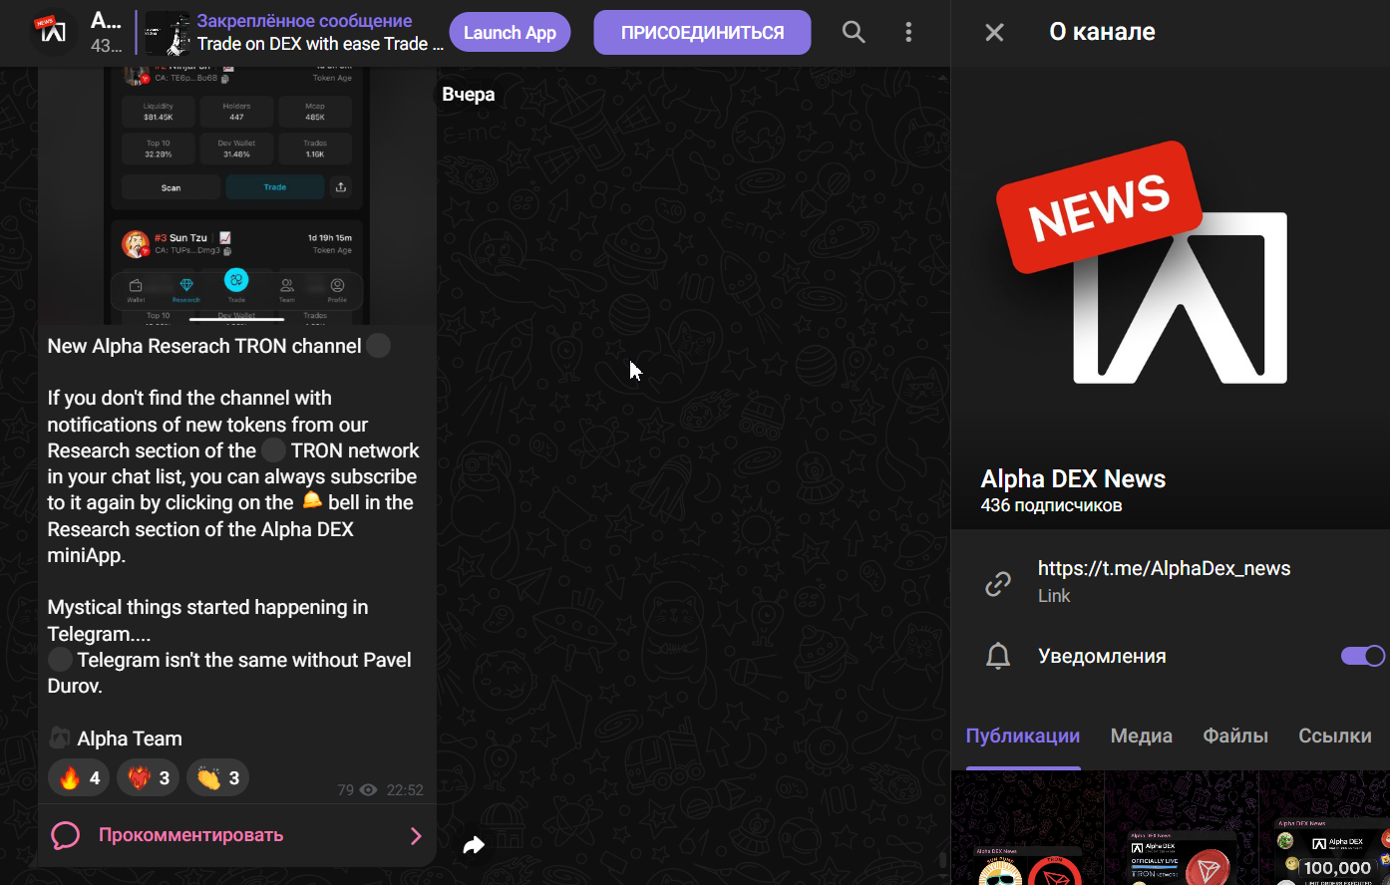Expand comments via the right chevron arrow
The height and width of the screenshot is (885, 1390).
(416, 836)
